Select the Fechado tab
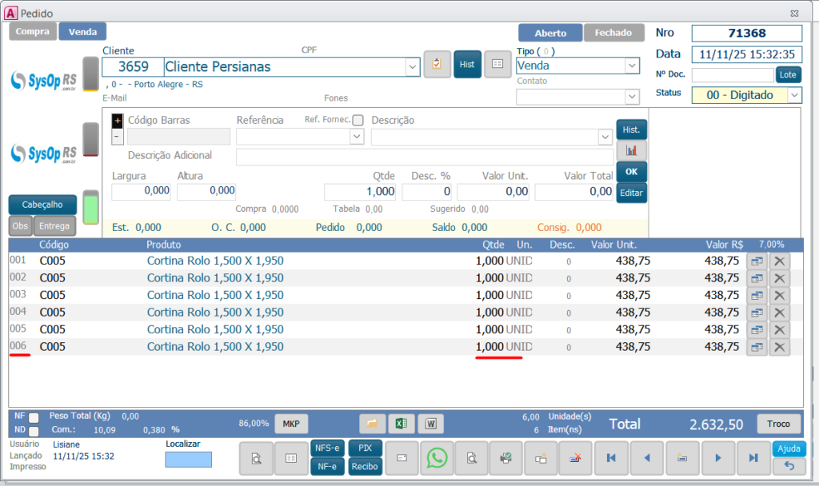Screen dimensions: 819x486 pos(613,33)
